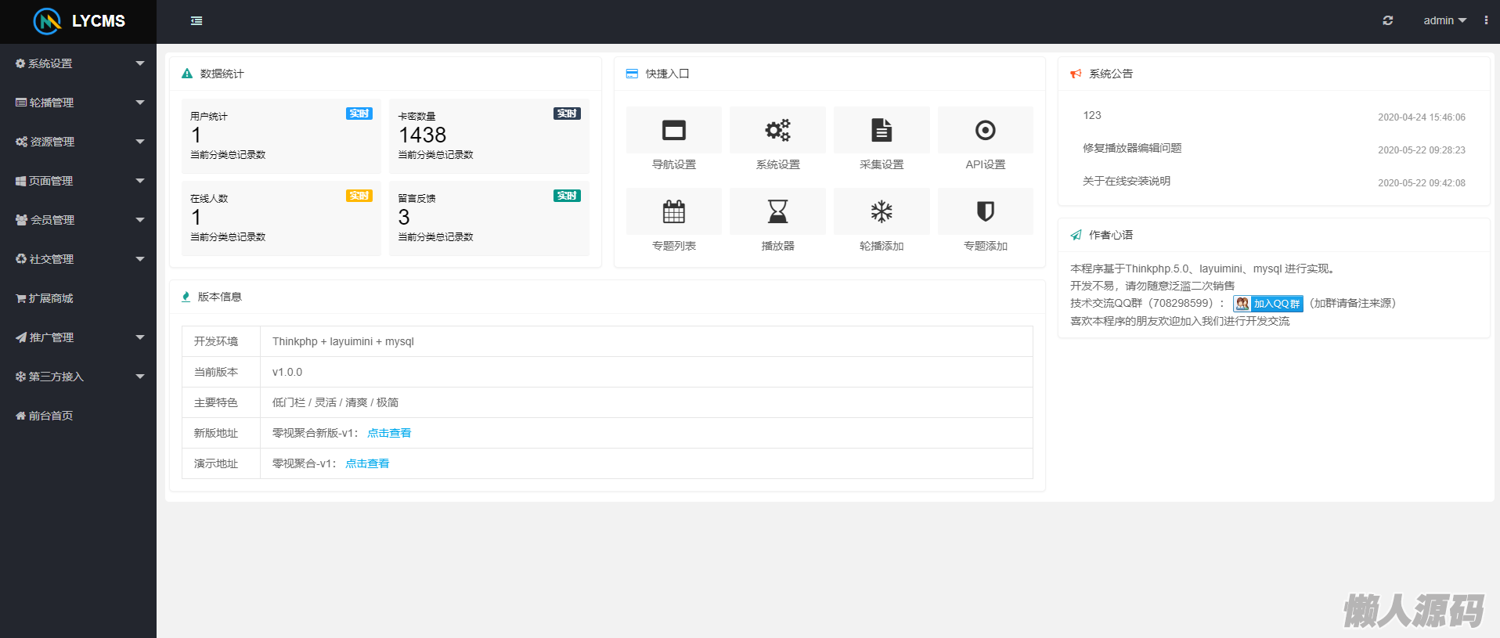Select 扩展商城 sidebar menu item
This screenshot has width=1500, height=638.
(x=78, y=298)
